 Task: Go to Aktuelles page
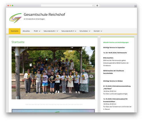(x=26, y=31)
